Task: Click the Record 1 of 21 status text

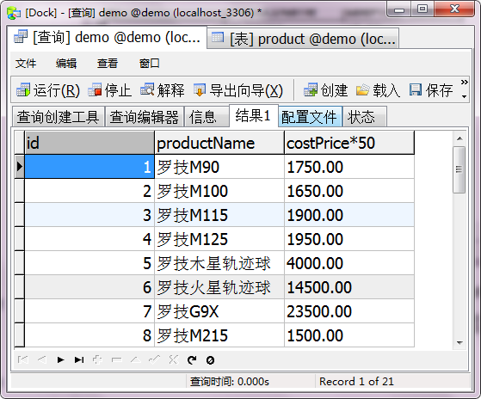Action: point(356,382)
